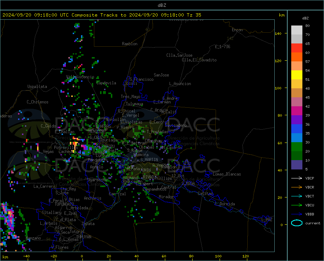The width and height of the screenshot is (324, 261).
Task: Click the 'dBZ' title at top center
Action: [162, 5]
